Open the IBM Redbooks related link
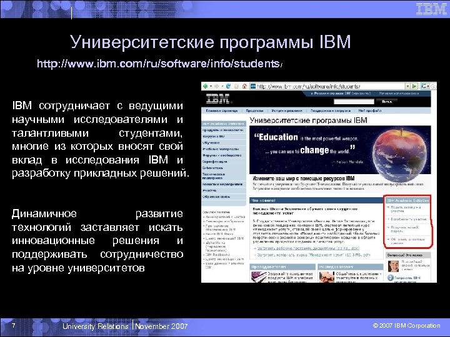Screen dimensions: 450x337 click(x=218, y=255)
